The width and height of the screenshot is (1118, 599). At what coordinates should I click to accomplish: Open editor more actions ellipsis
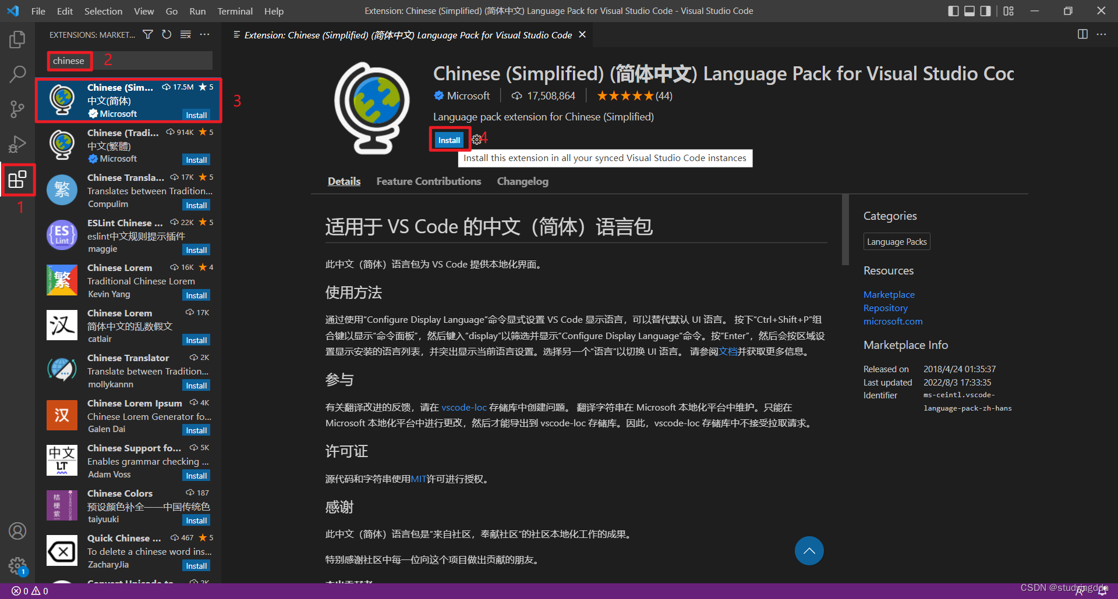(x=1101, y=34)
